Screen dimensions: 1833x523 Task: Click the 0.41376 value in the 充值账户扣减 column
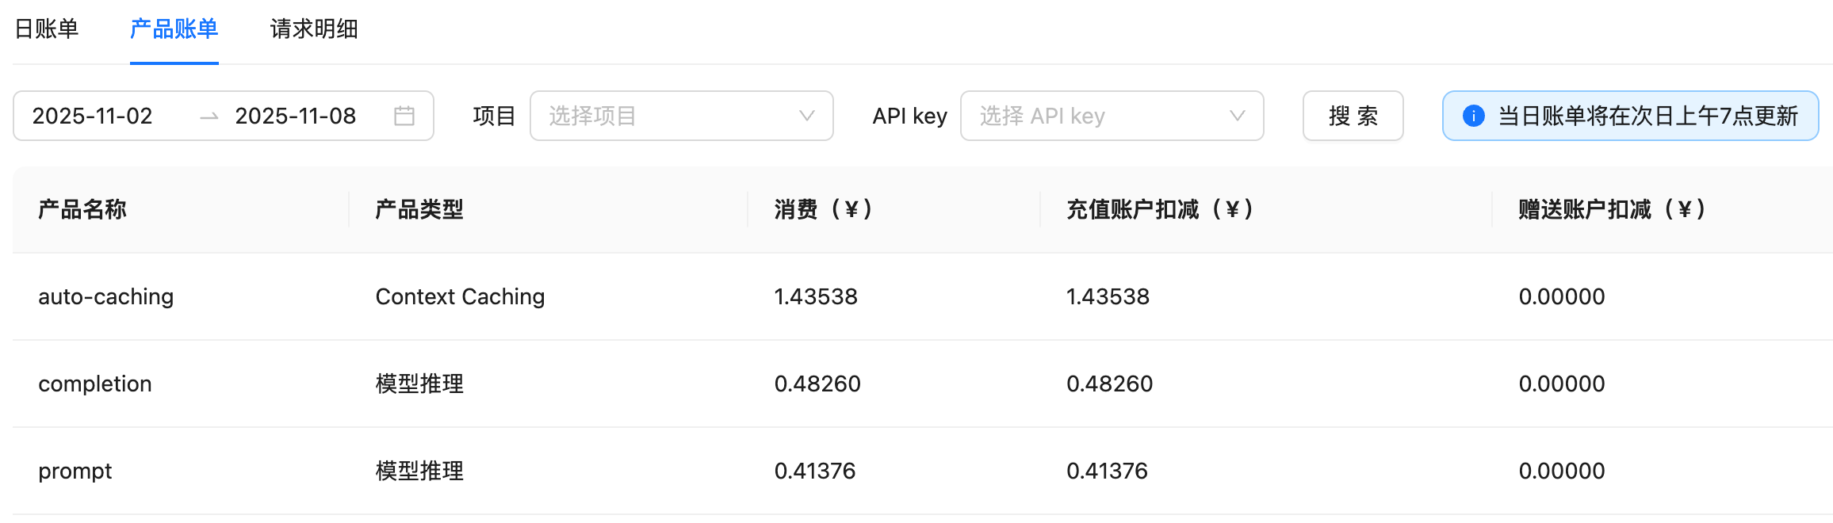(x=1107, y=471)
